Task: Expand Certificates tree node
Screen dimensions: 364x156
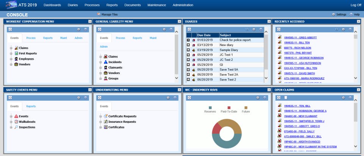Action: point(100,127)
